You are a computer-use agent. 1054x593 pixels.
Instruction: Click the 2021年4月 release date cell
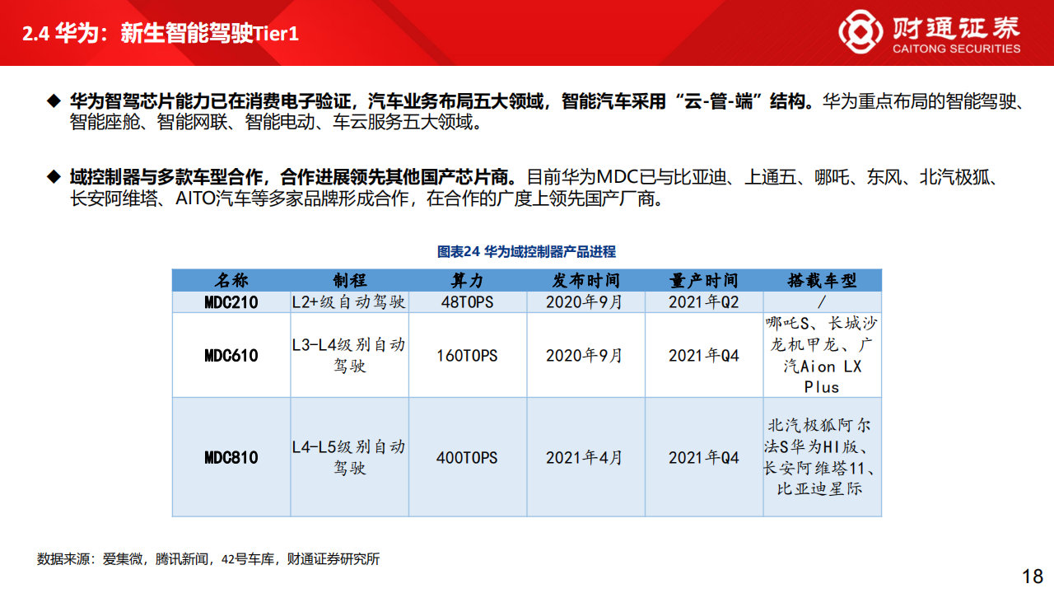[x=585, y=457]
